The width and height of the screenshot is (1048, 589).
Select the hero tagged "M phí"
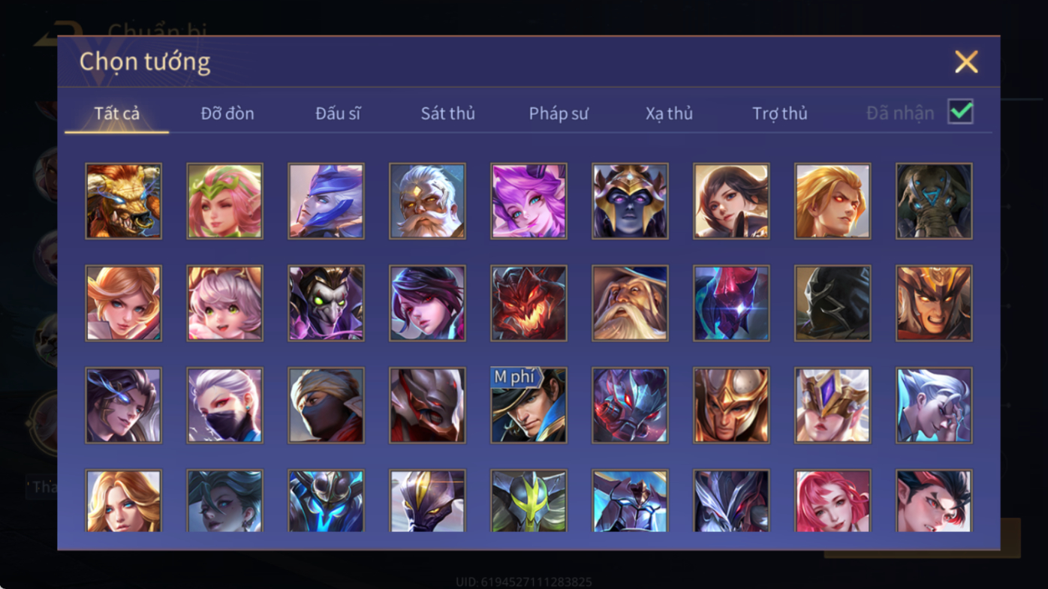coord(529,405)
